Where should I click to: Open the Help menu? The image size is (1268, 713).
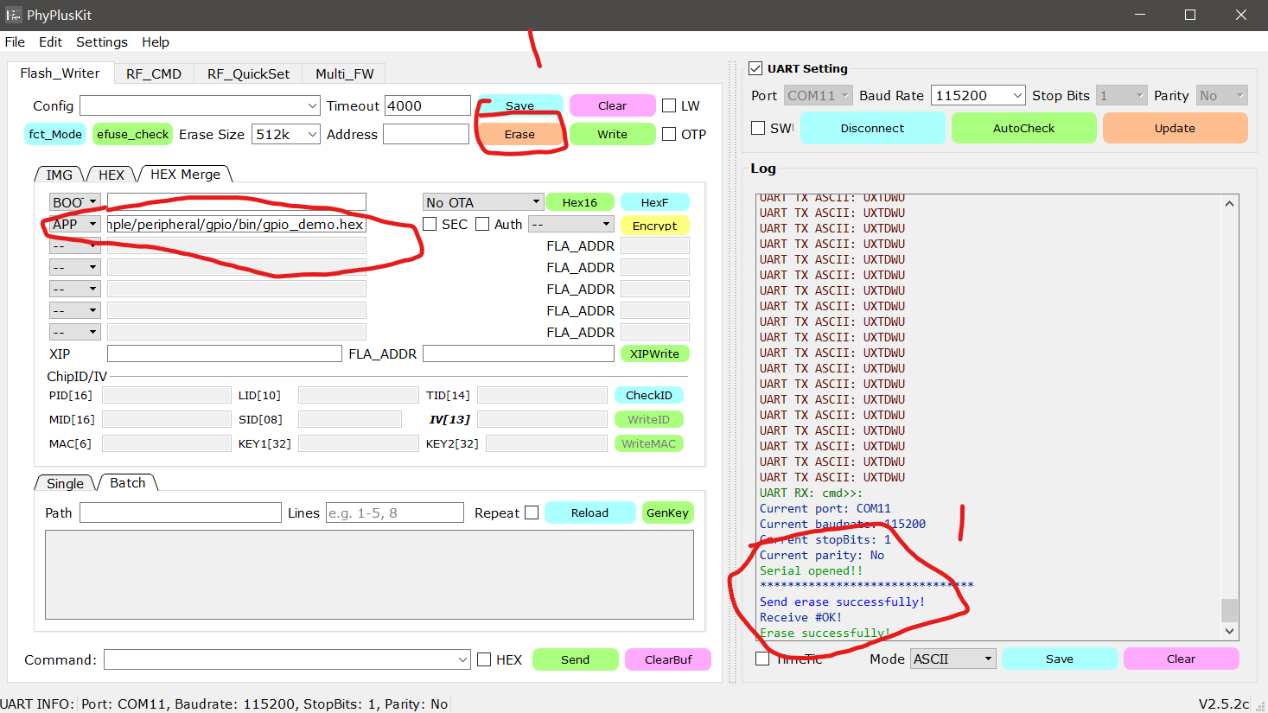[156, 42]
